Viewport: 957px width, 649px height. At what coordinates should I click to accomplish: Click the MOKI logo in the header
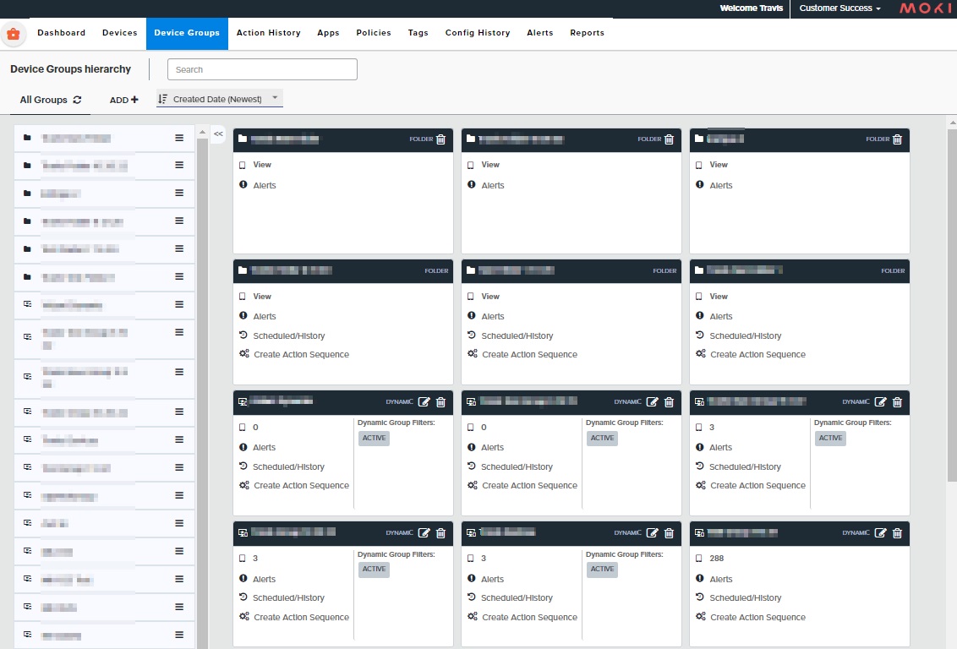point(925,8)
